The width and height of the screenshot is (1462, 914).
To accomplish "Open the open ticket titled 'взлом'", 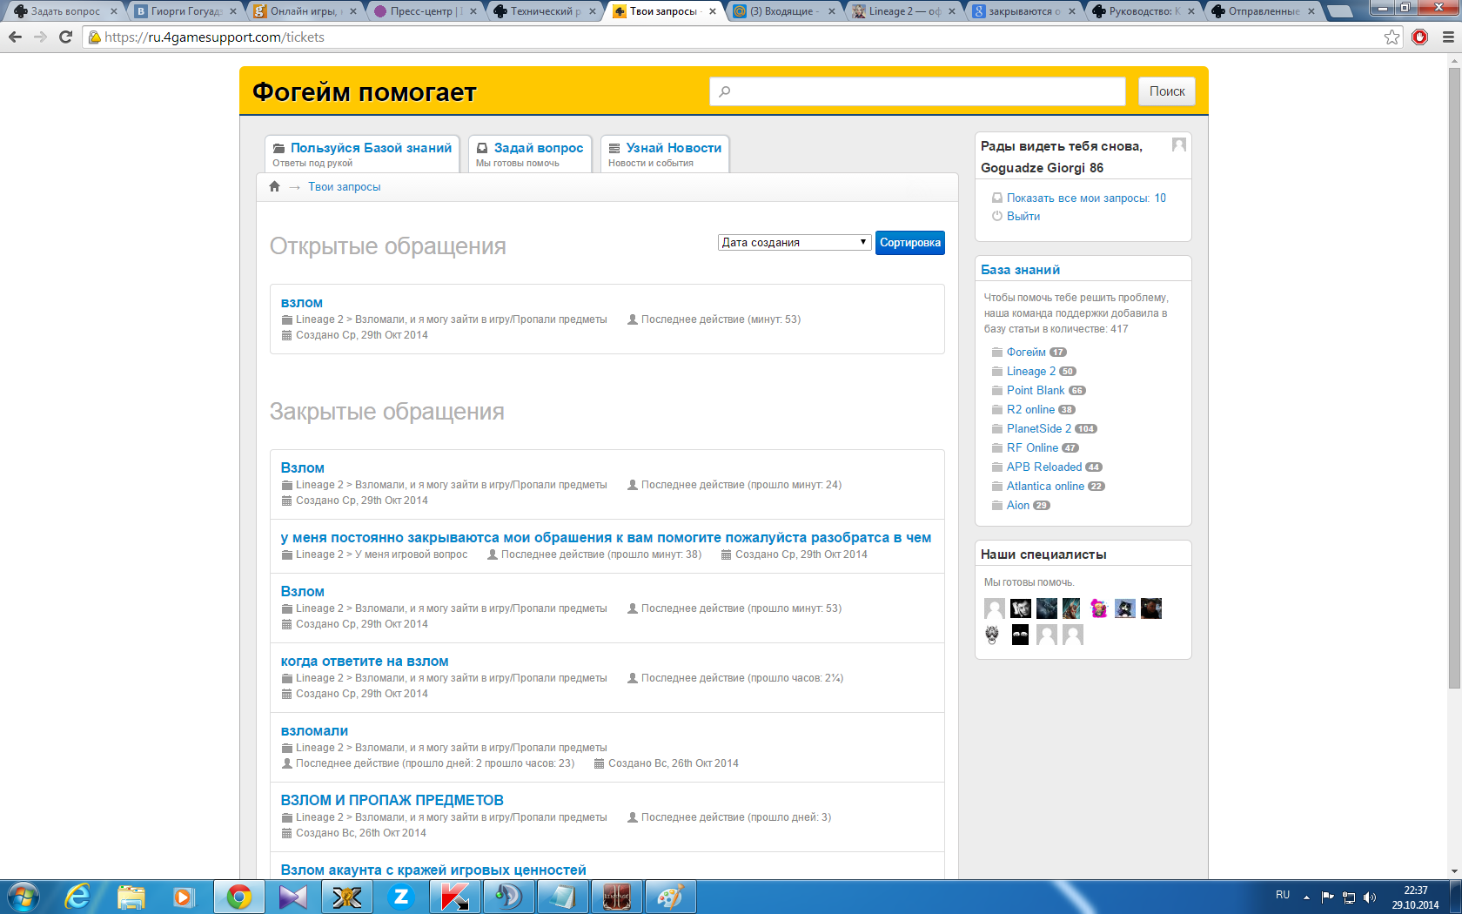I will coord(302,303).
